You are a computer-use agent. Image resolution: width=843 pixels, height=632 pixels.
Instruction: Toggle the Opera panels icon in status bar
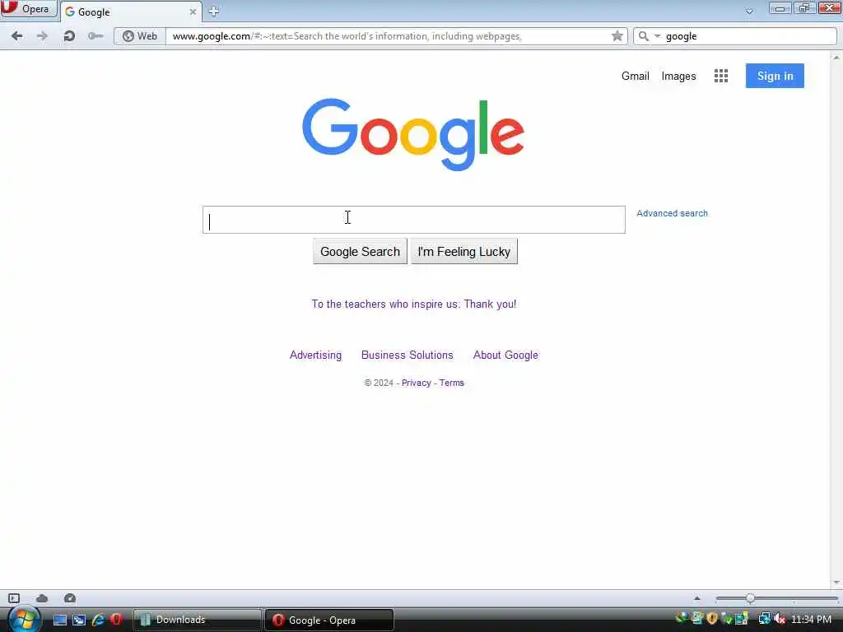14,598
